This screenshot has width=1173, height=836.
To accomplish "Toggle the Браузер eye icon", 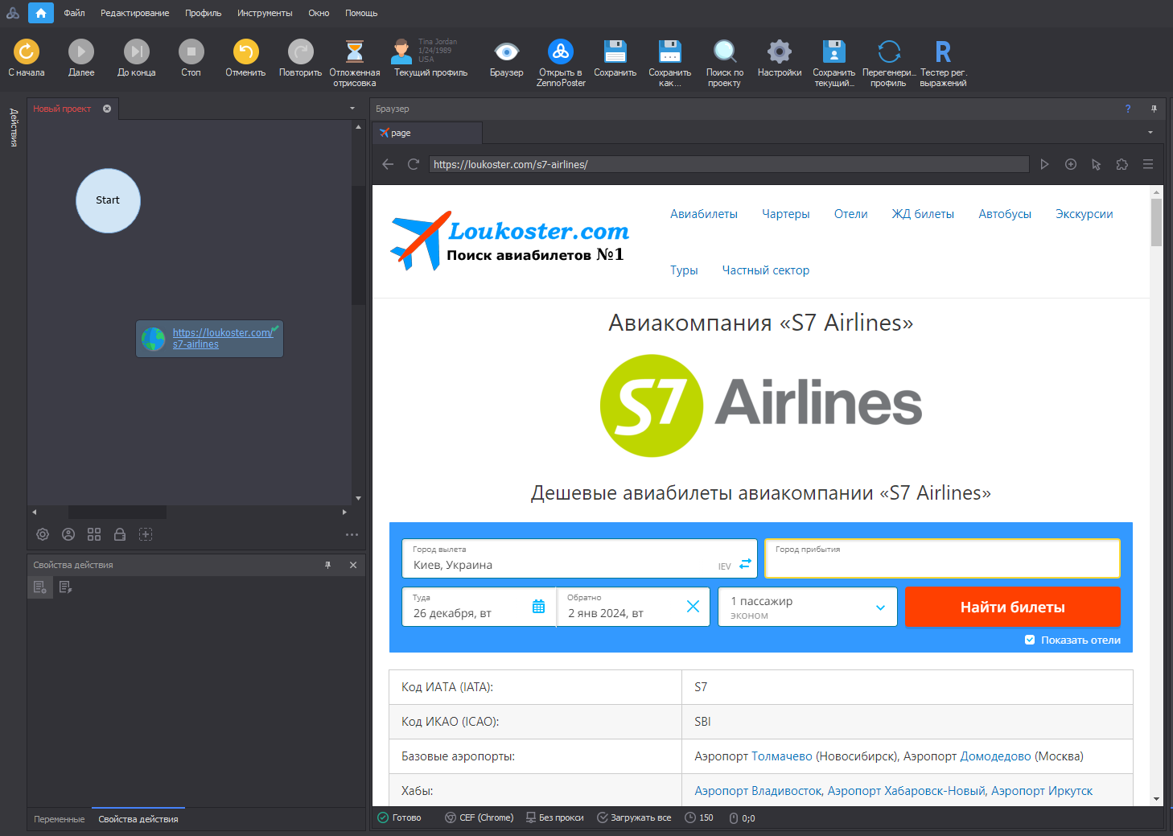I will [507, 52].
